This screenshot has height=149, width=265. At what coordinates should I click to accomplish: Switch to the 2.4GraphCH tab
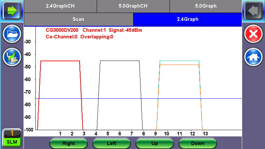(60, 6)
